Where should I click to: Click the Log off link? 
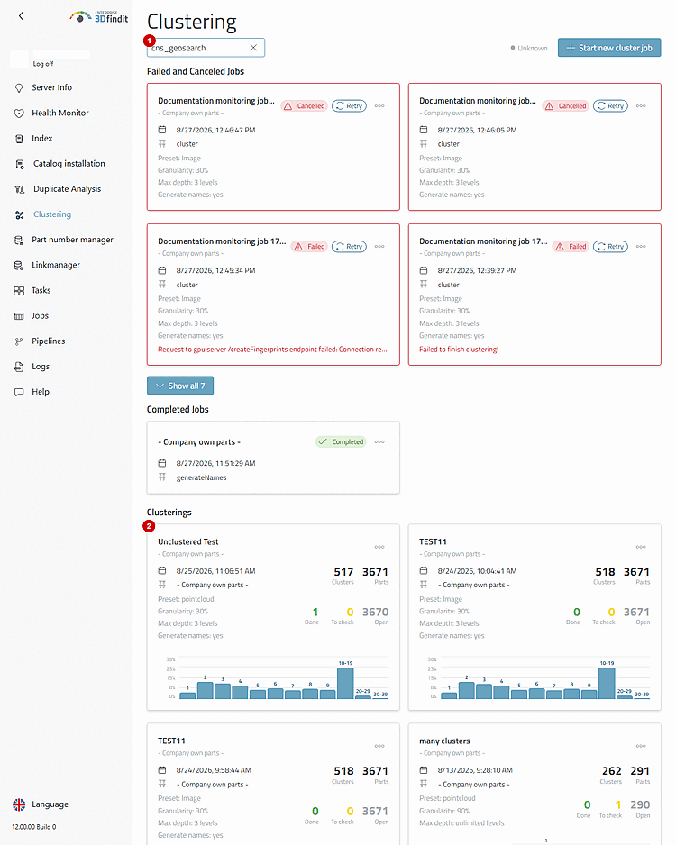[x=43, y=64]
